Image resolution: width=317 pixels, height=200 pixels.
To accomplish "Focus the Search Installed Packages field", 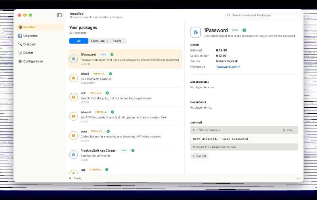I will coord(263,15).
